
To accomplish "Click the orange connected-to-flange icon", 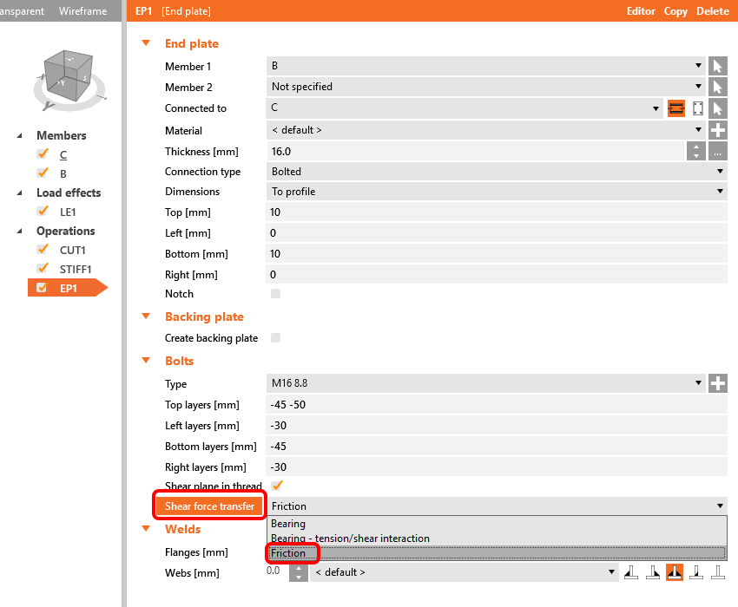I will [x=676, y=108].
